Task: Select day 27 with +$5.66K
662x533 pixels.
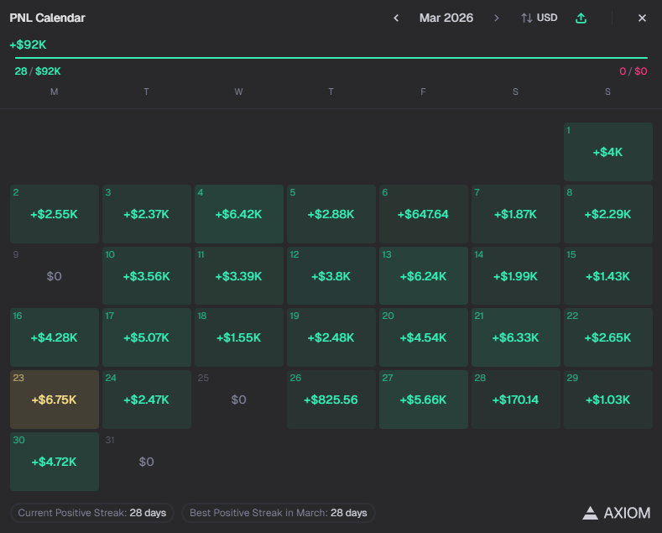Action: (x=424, y=400)
